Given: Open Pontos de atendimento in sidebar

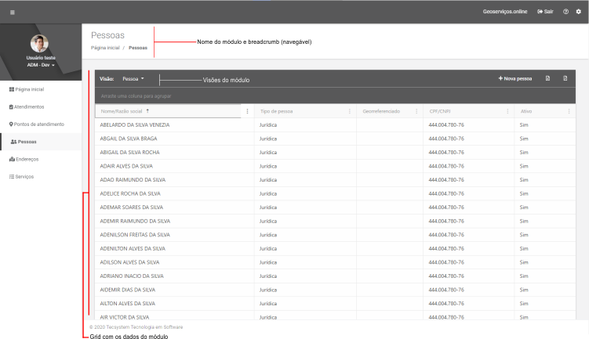Looking at the screenshot, I should (35, 124).
